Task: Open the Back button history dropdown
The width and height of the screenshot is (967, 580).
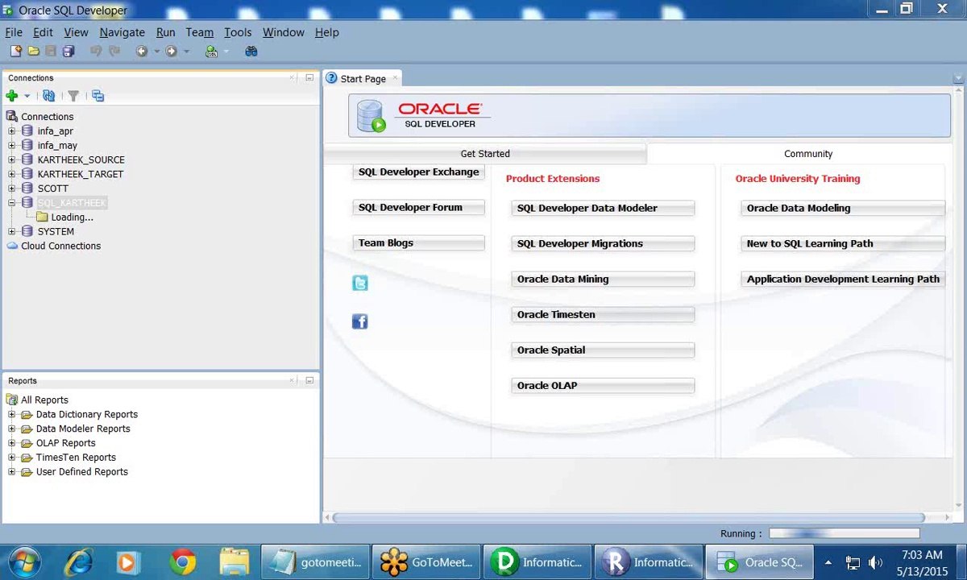Action: (156, 51)
